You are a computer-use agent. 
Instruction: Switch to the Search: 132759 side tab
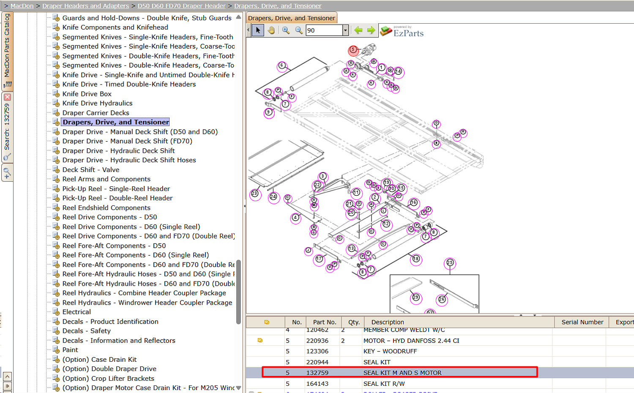point(7,127)
